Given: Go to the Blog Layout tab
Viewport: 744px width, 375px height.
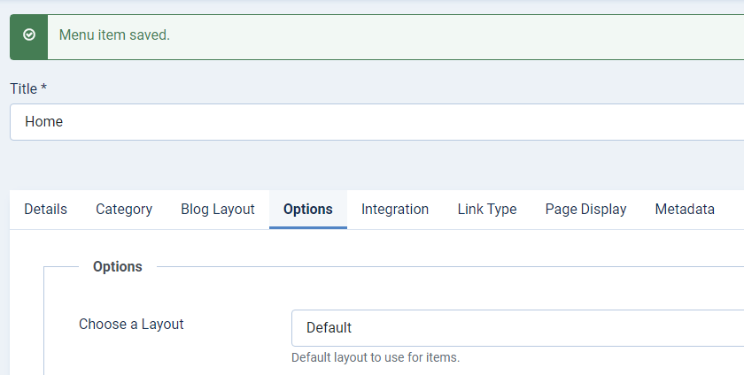Looking at the screenshot, I should 218,210.
